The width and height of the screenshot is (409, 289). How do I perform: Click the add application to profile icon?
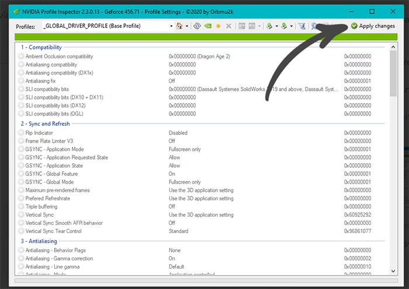click(x=242, y=26)
